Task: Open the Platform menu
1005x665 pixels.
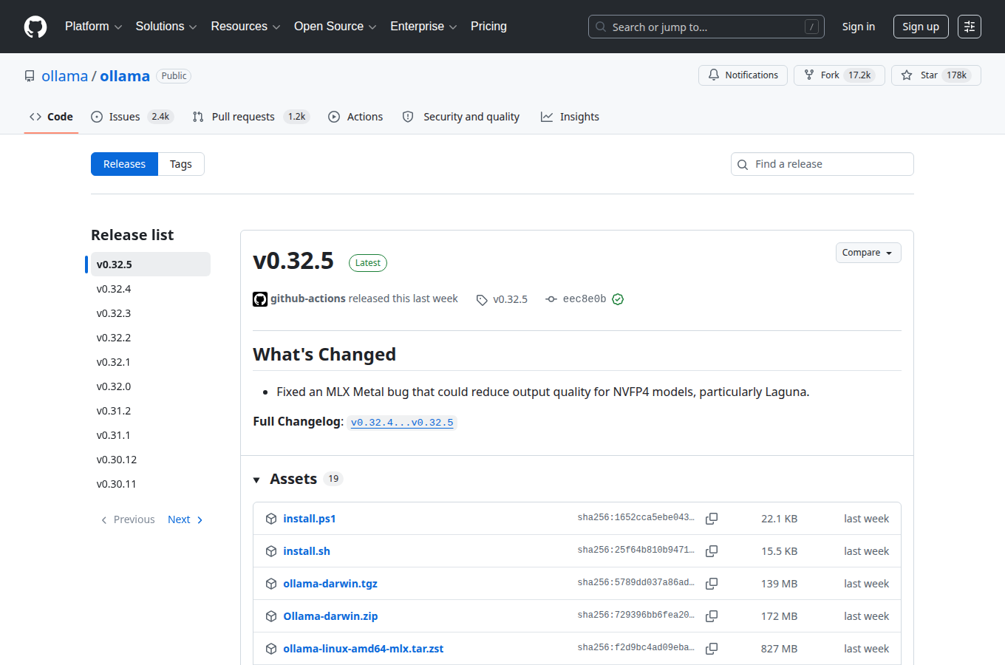Action: (x=94, y=27)
